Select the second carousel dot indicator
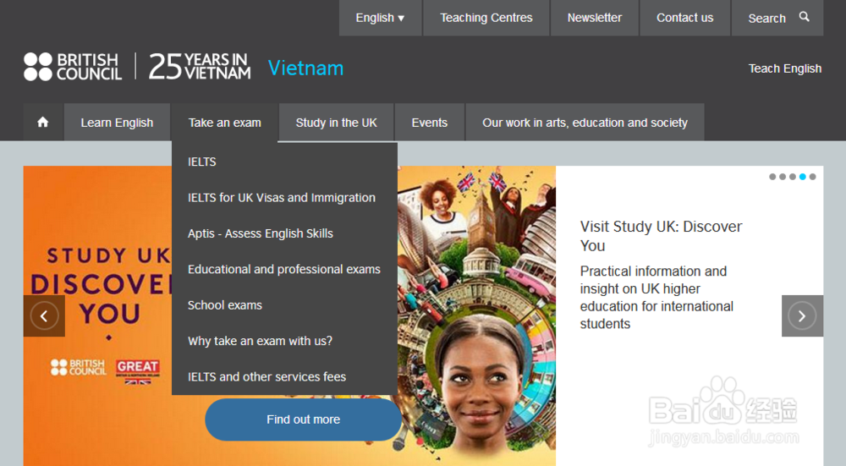 point(783,177)
